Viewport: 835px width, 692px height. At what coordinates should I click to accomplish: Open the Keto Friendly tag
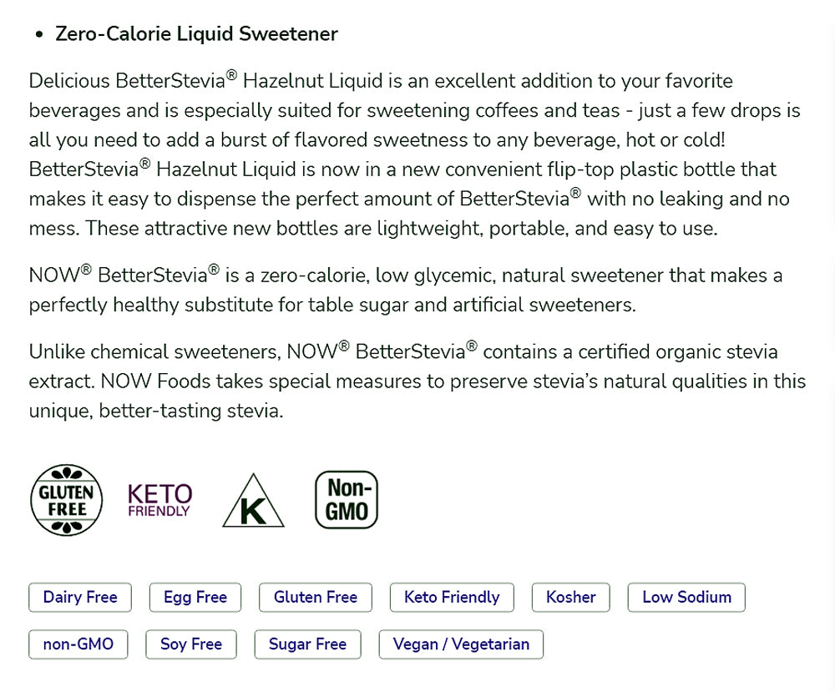(x=452, y=598)
